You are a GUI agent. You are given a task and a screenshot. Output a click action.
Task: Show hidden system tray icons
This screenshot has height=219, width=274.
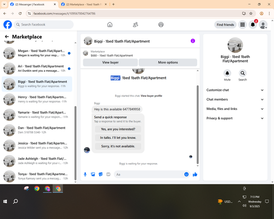pyautogui.click(x=239, y=201)
